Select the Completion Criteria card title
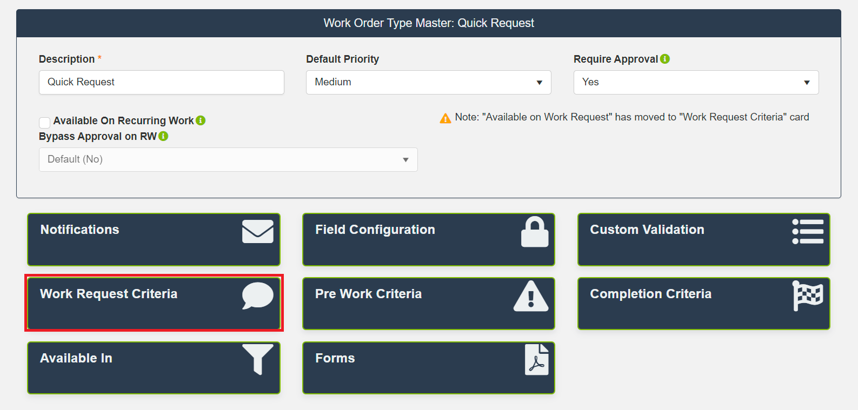Viewport: 858px width, 410px height. click(x=650, y=294)
